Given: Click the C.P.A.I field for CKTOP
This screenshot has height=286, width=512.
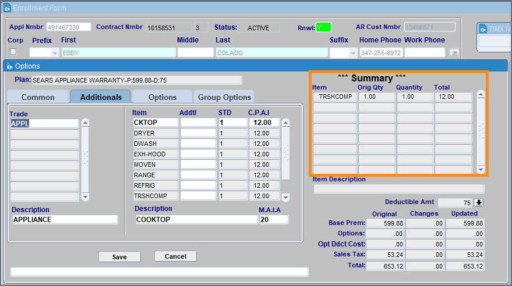Looking at the screenshot, I should 264,123.
